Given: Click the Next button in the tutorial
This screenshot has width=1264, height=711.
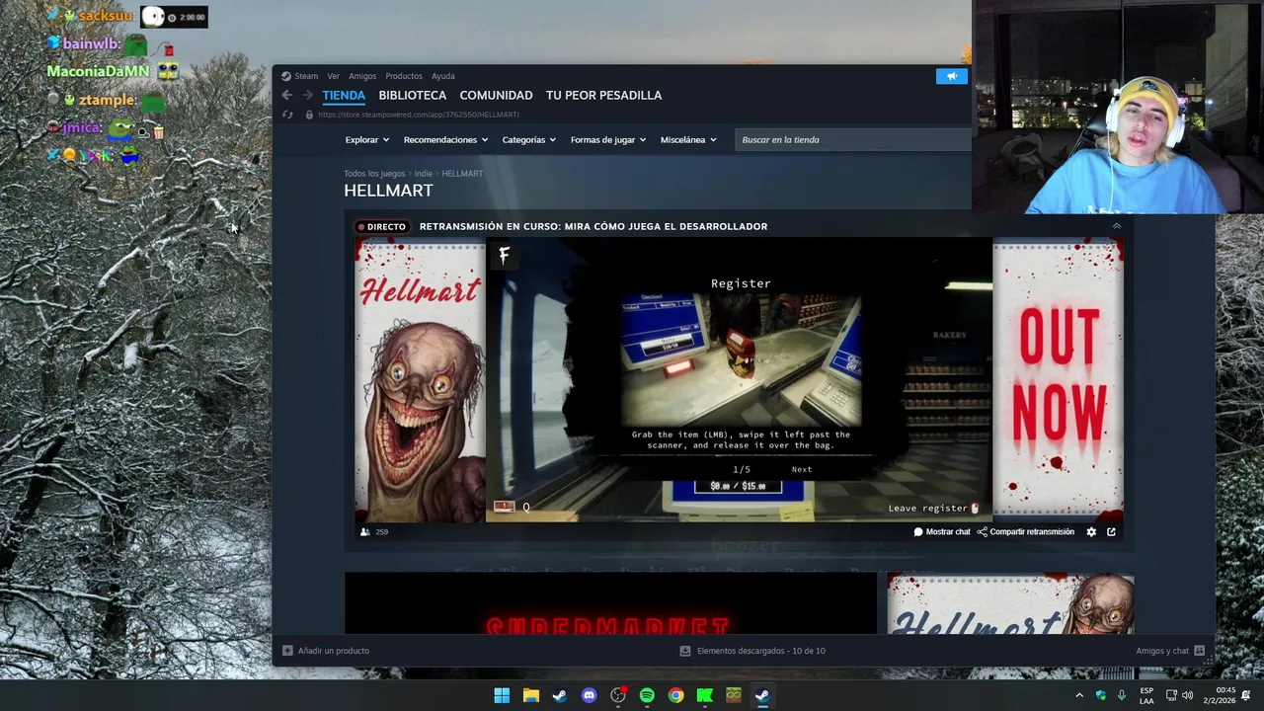Looking at the screenshot, I should coord(802,470).
